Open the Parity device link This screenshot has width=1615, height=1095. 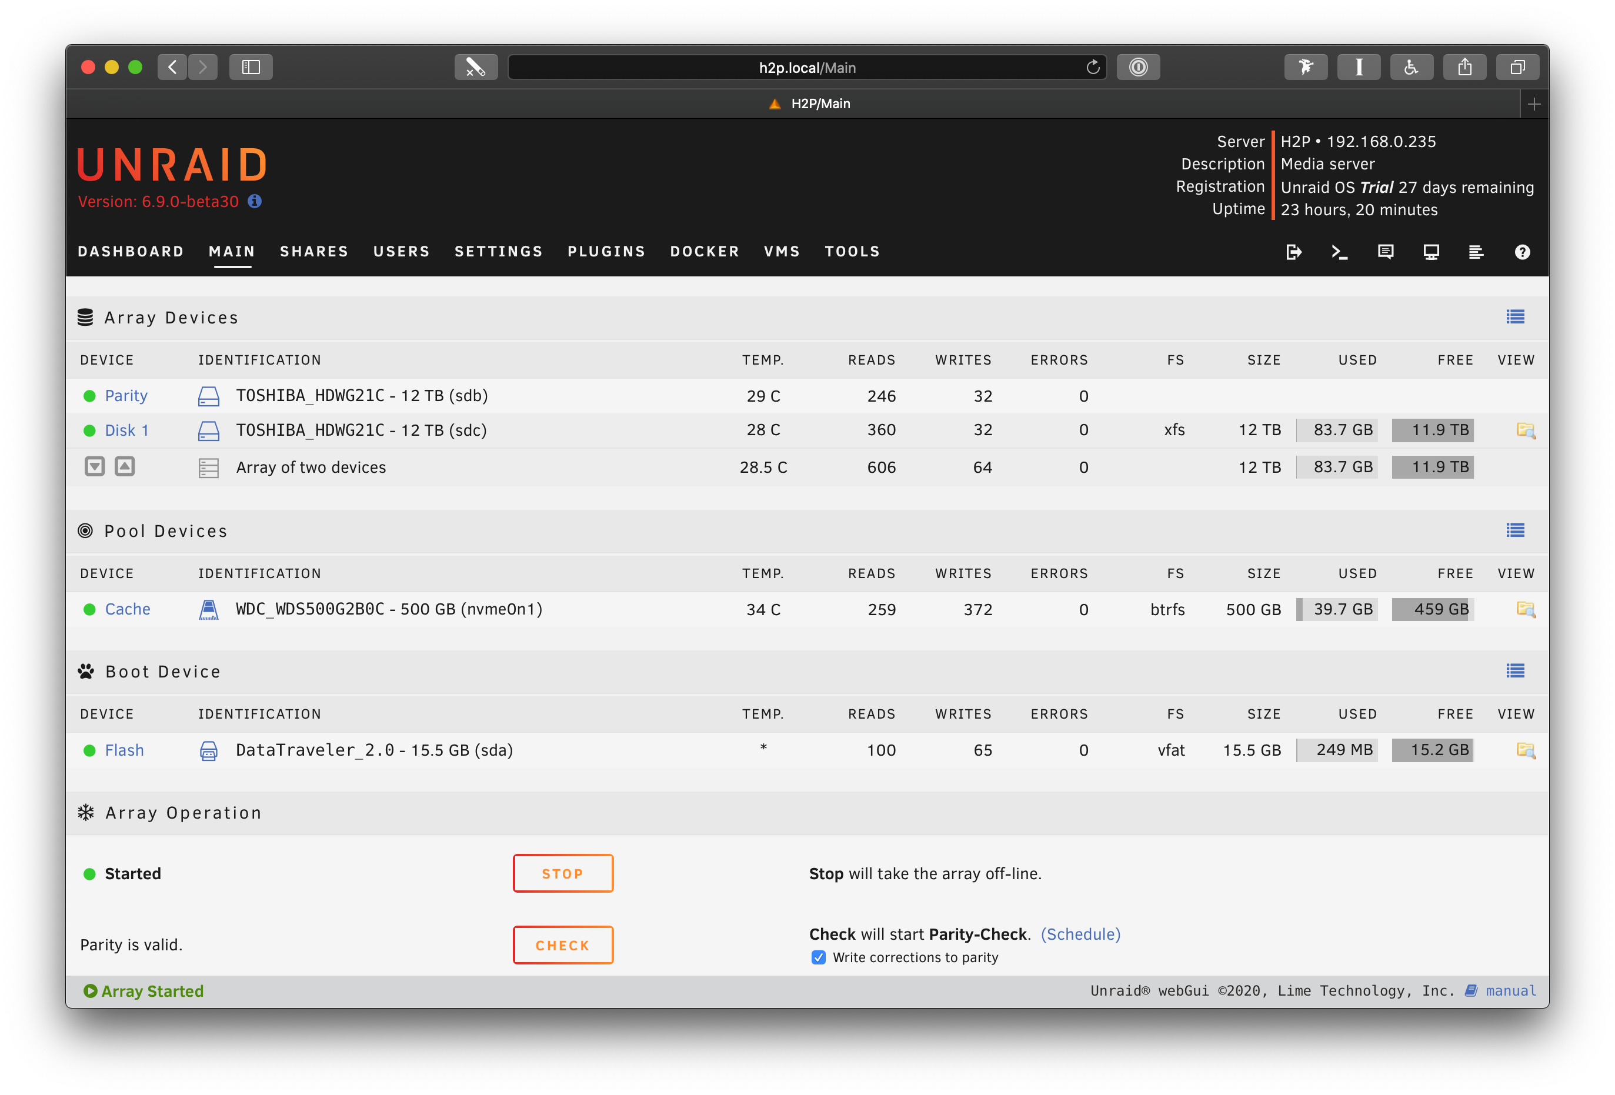[x=126, y=396]
